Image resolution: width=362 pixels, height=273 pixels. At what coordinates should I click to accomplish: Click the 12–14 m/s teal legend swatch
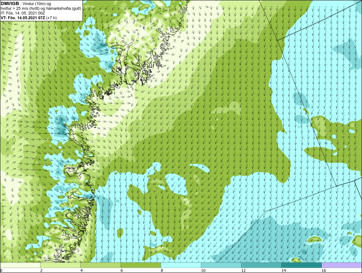[261, 265]
